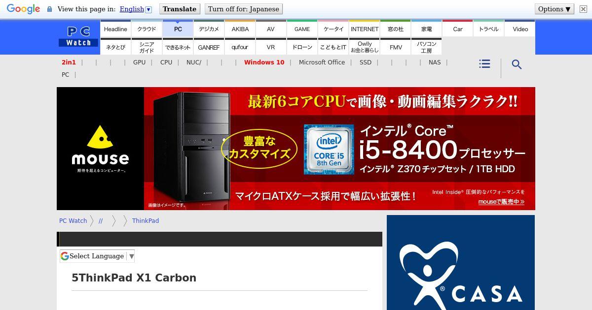Open the hamburger list menu icon
Viewport: 592px width, 310px height.
tap(484, 64)
